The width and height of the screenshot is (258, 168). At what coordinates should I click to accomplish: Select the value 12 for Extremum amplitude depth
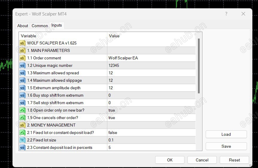click(111, 88)
